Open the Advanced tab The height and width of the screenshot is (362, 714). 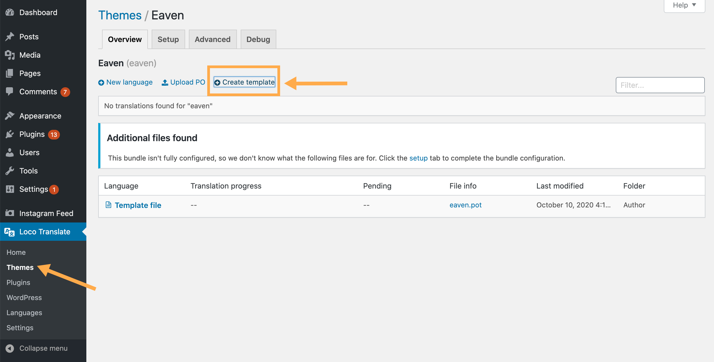[212, 39]
